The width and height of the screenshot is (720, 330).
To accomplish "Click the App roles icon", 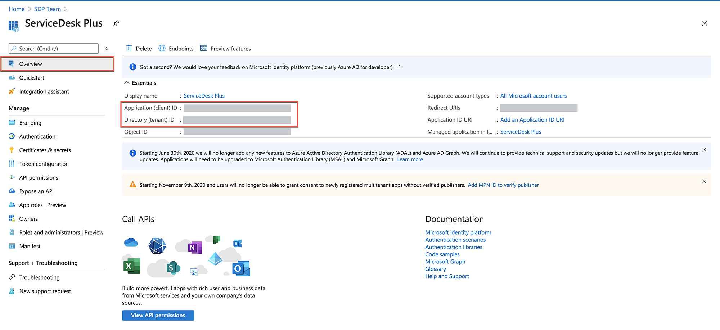I will point(12,204).
